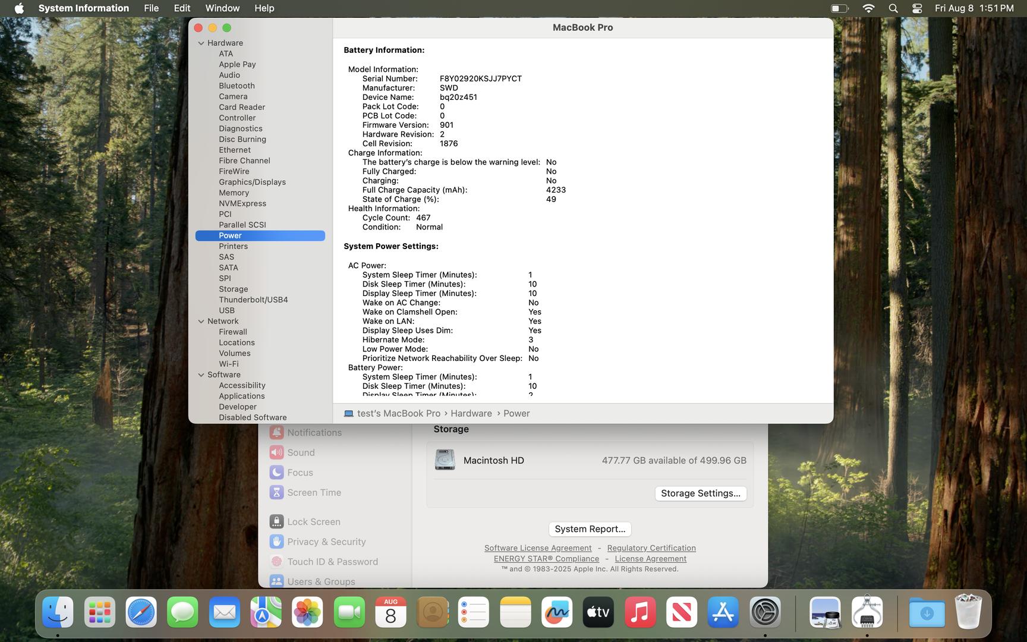This screenshot has height=642, width=1027.
Task: Open Sound in System Settings sidebar
Action: [x=301, y=453]
